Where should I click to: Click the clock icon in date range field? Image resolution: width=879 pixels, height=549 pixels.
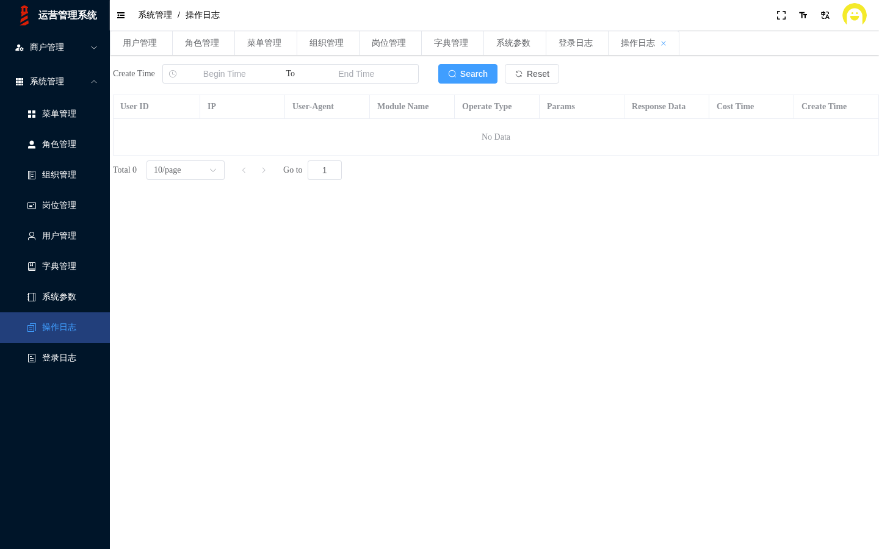click(x=173, y=74)
